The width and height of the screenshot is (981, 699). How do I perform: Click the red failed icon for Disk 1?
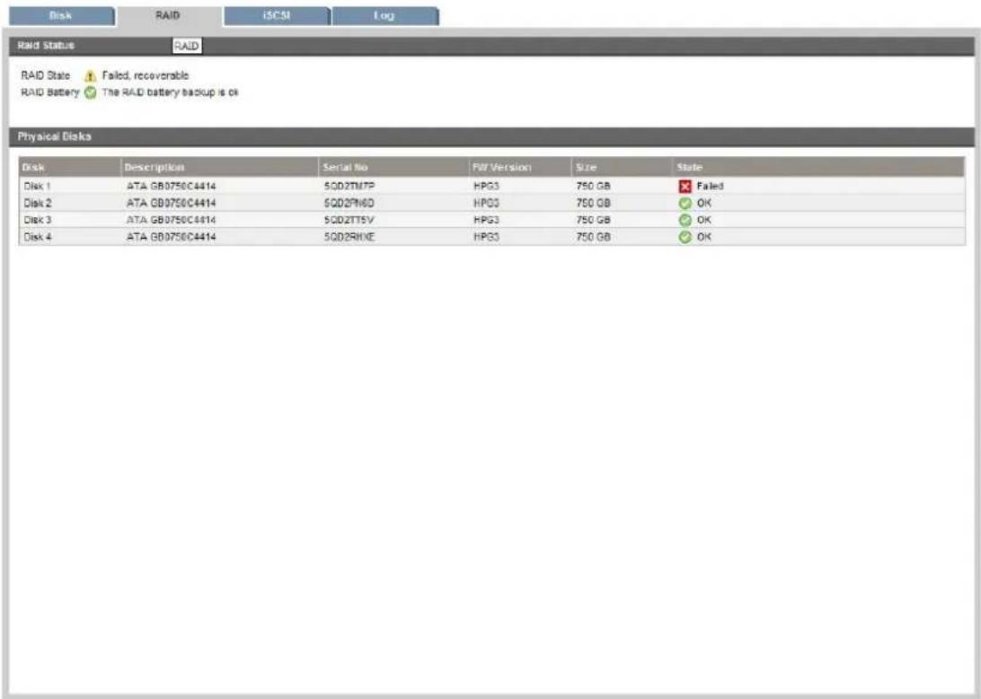pos(685,186)
